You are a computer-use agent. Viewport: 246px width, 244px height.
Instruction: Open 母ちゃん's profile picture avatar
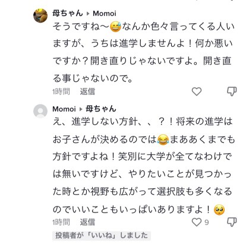(x=40, y=15)
